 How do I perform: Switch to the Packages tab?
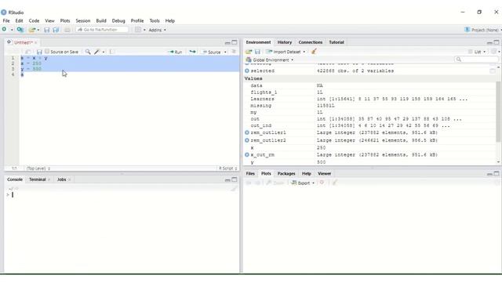click(x=286, y=174)
